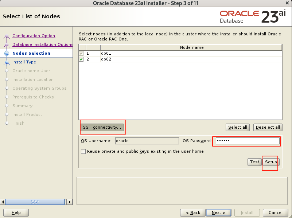Click the SSH connectivity button
292x218 pixels.
click(x=102, y=127)
